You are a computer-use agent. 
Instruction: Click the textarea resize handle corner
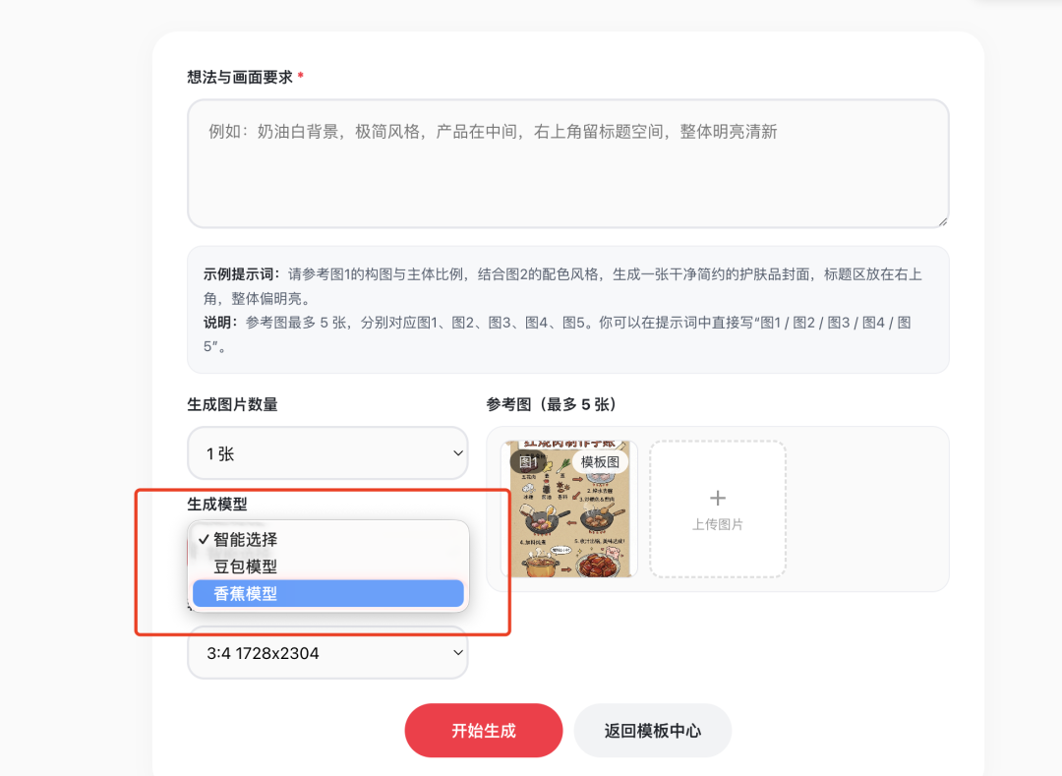pos(942,221)
